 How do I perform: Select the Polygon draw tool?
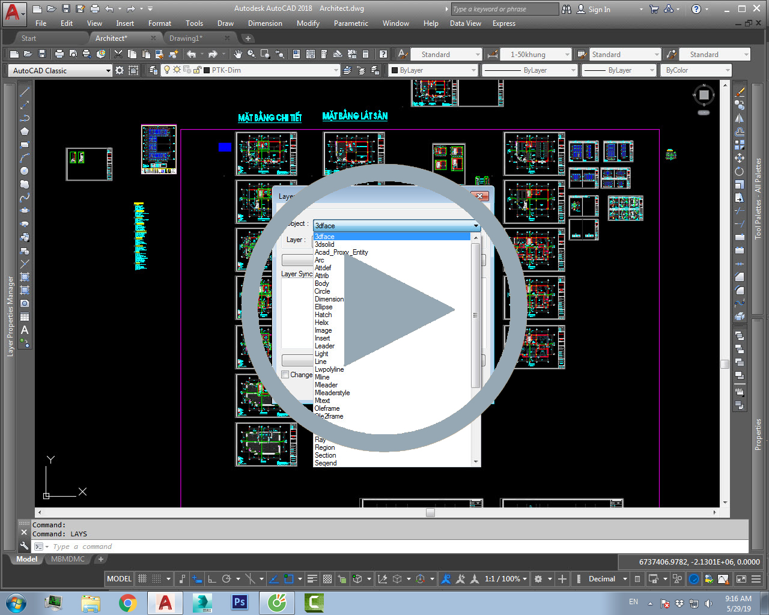[x=25, y=132]
